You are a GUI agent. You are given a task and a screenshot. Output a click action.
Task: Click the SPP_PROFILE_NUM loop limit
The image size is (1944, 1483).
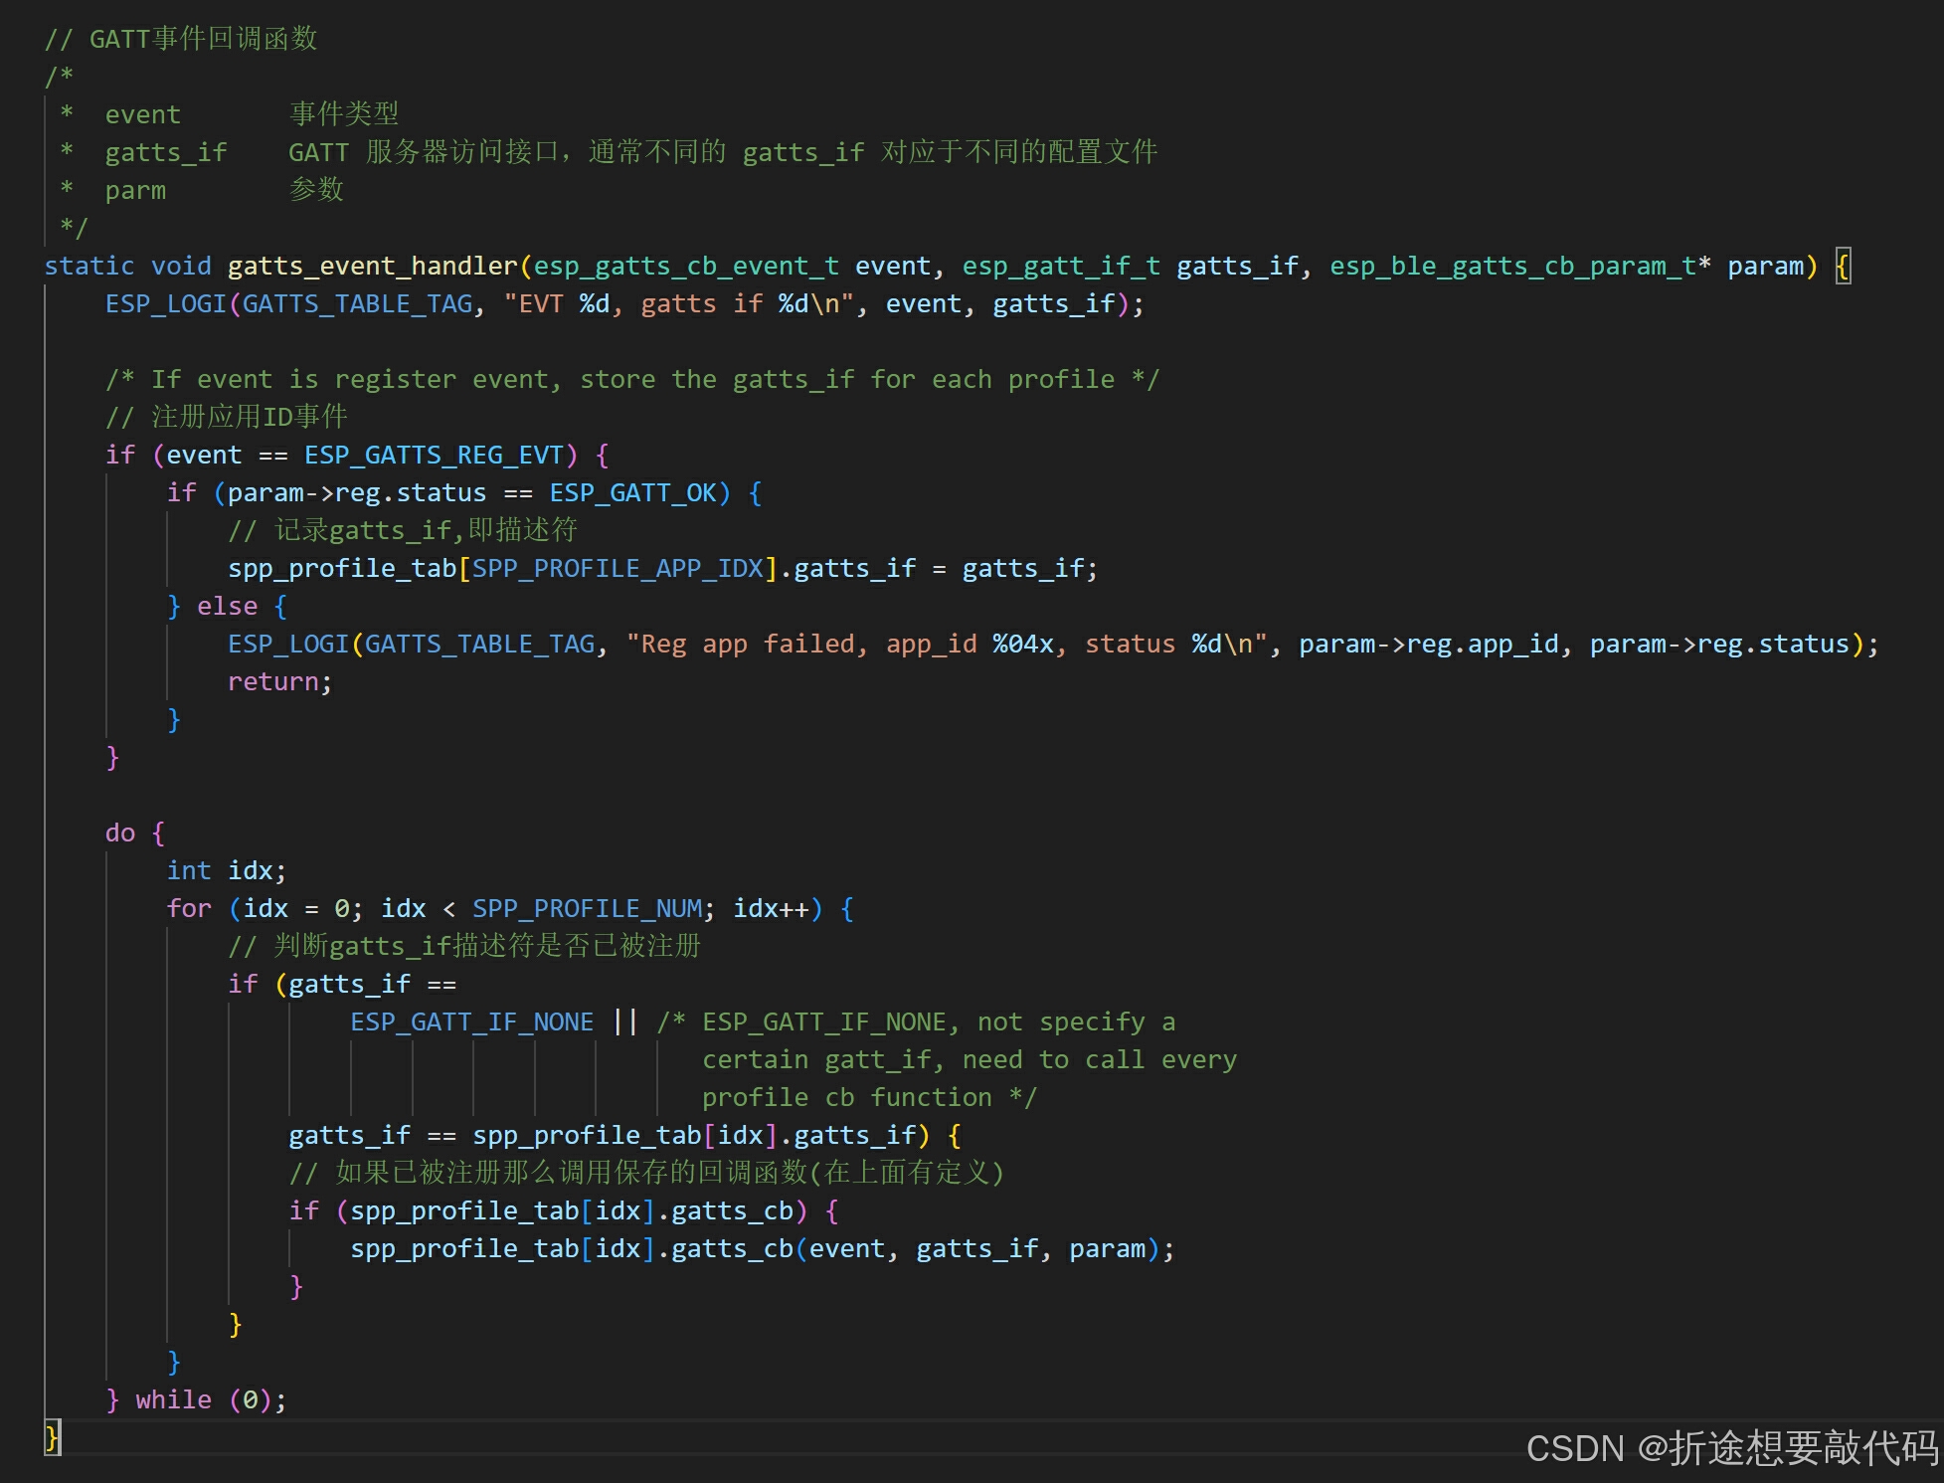coord(587,909)
